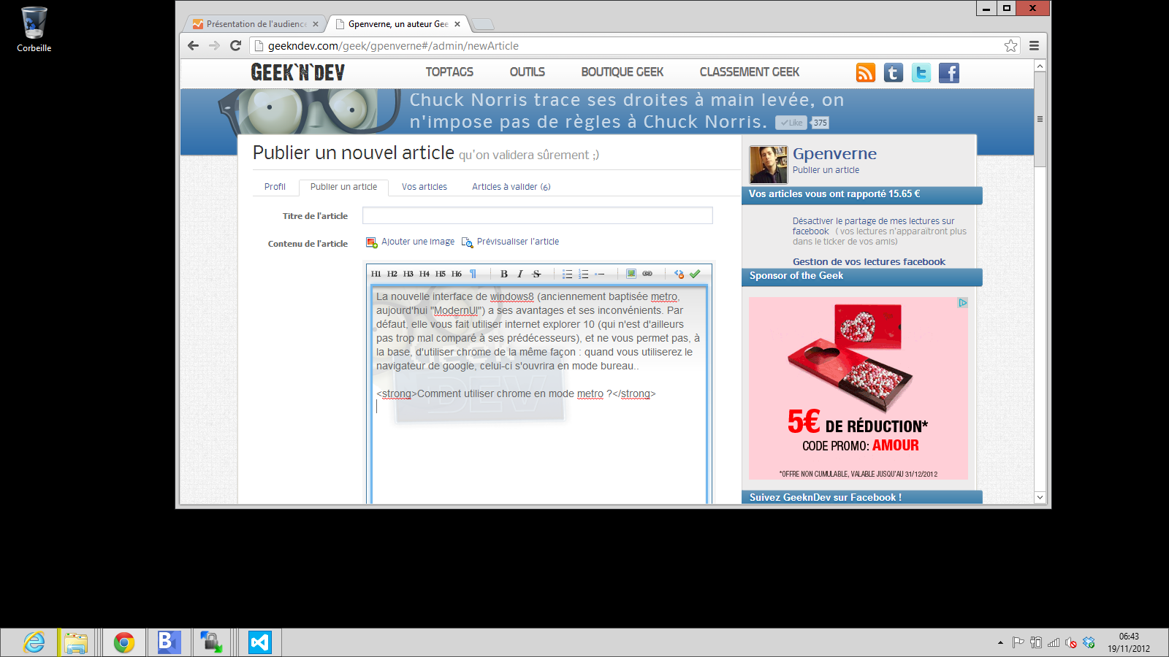Close the Gpenverne, un auteur Geek tab
Viewport: 1169px width, 657px height.
pyautogui.click(x=457, y=24)
